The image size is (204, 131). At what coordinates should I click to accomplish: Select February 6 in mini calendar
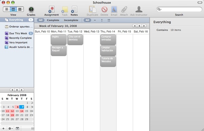[x=17, y=107]
